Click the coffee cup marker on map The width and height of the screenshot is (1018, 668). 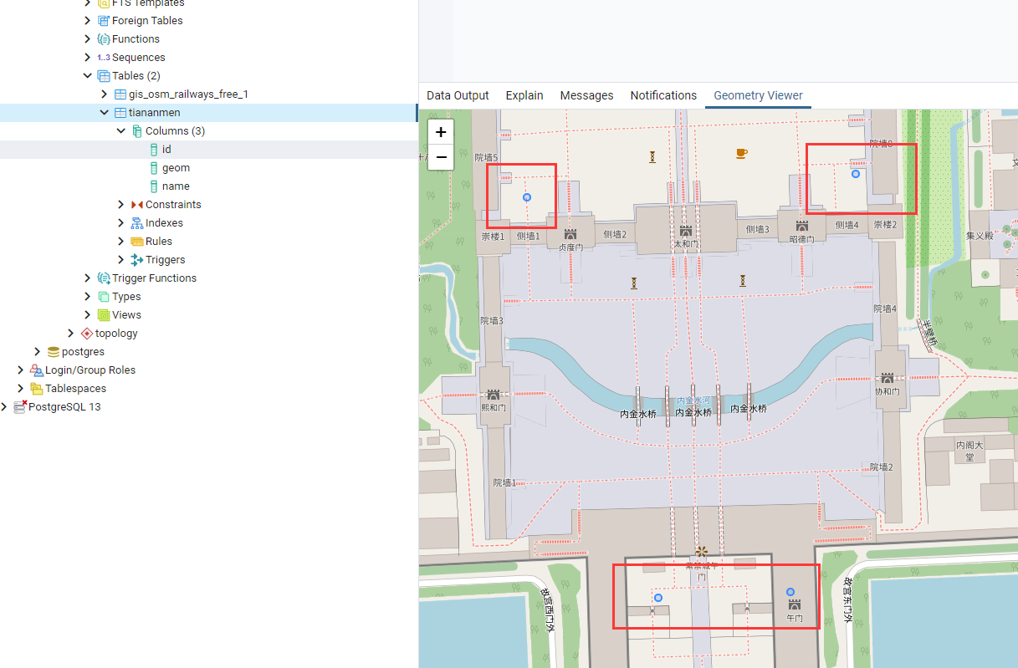(x=741, y=153)
